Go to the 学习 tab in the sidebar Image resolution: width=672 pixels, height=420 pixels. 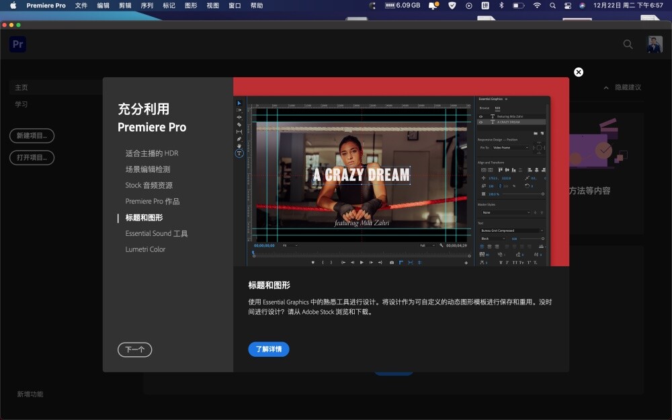click(22, 104)
